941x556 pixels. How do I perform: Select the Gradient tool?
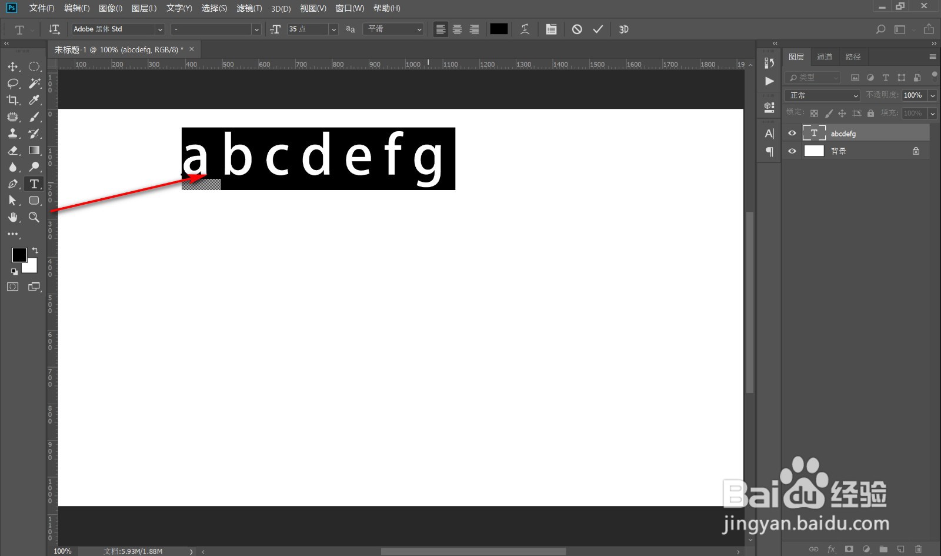[34, 151]
